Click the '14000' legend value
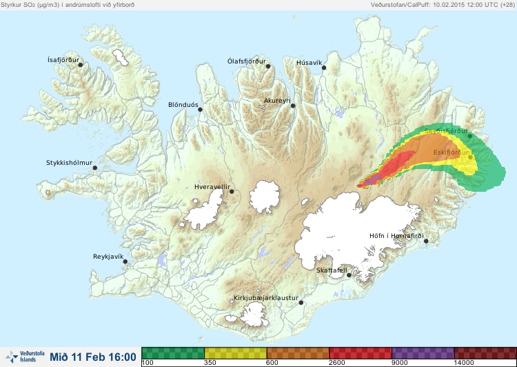 tap(465, 363)
